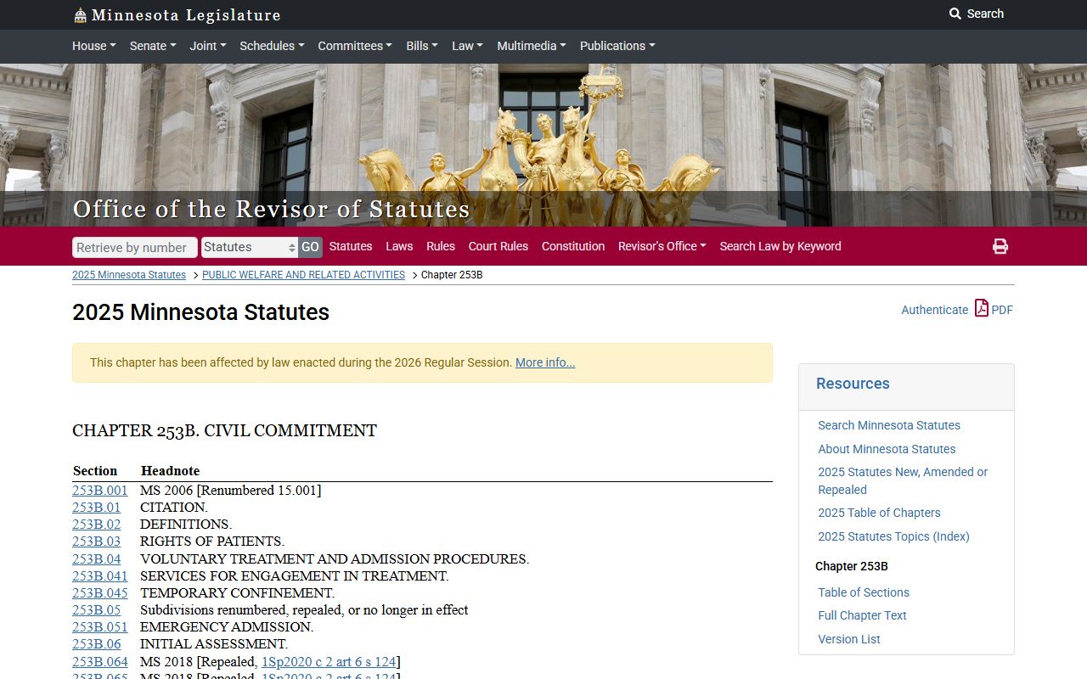
Task: Click the 2025 Minnesota Statutes breadcrumb
Action: [129, 275]
